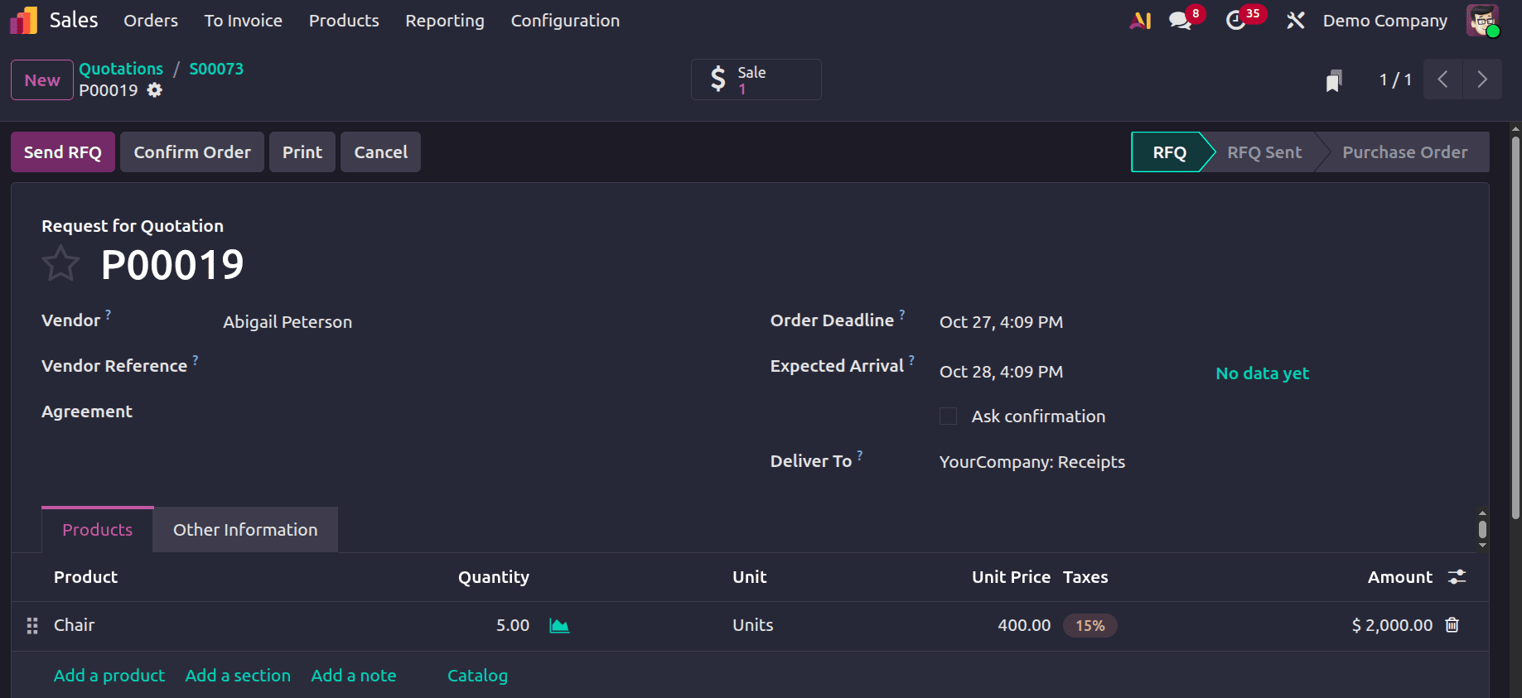This screenshot has width=1522, height=698.
Task: Open forecast chart icon for Chair
Action: pos(559,625)
